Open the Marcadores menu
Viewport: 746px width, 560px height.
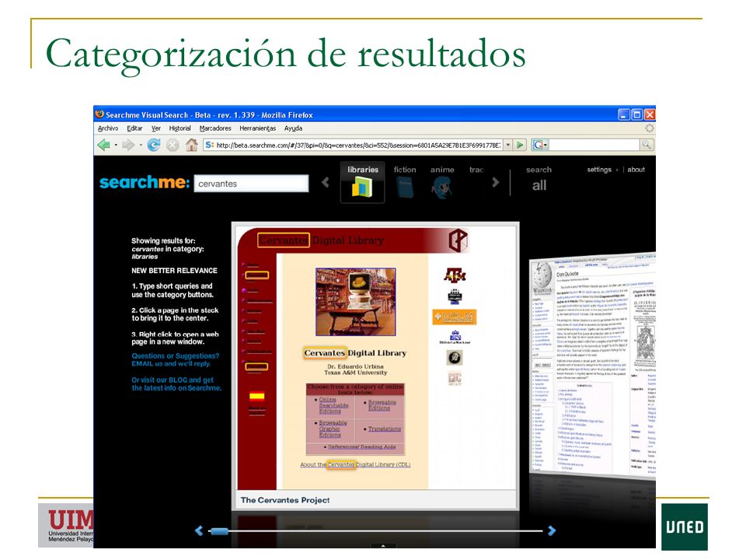tap(215, 128)
